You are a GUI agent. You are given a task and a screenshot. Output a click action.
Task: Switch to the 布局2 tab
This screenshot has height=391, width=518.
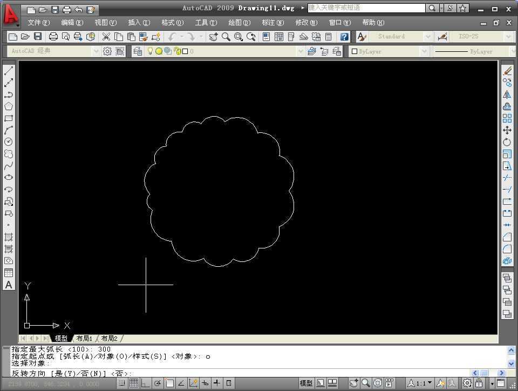[x=109, y=338]
